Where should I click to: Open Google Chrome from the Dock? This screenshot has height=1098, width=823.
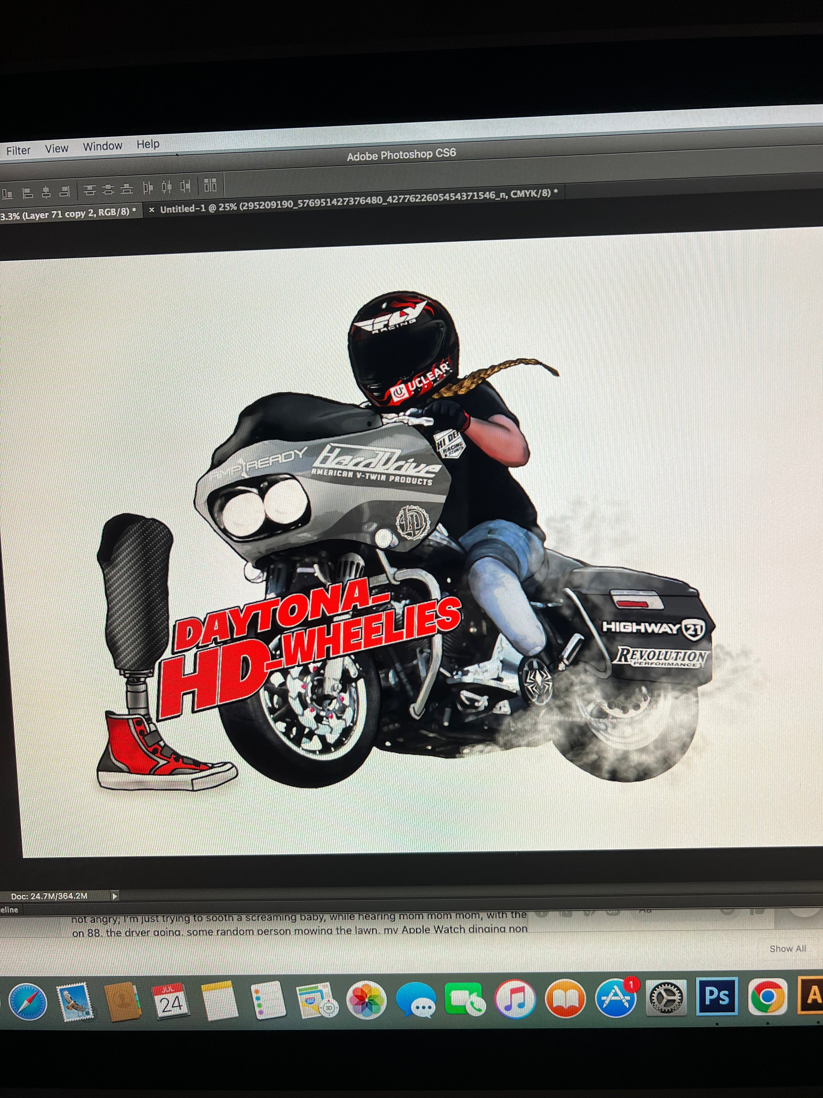click(768, 996)
